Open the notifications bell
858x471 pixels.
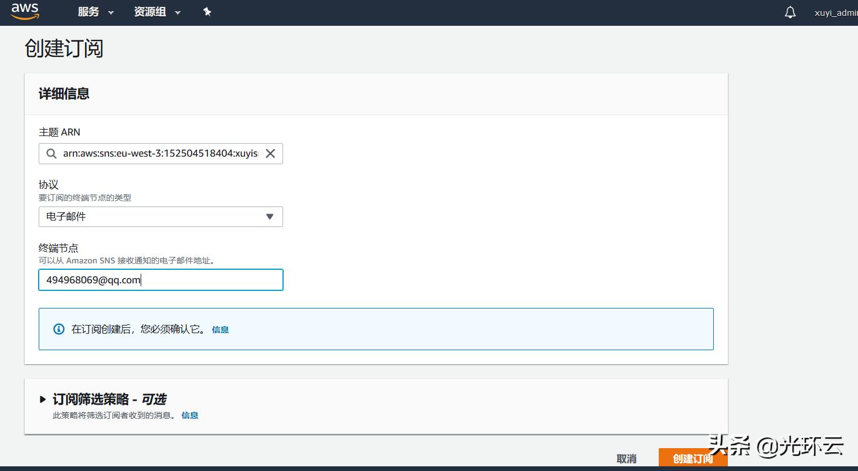click(x=789, y=12)
